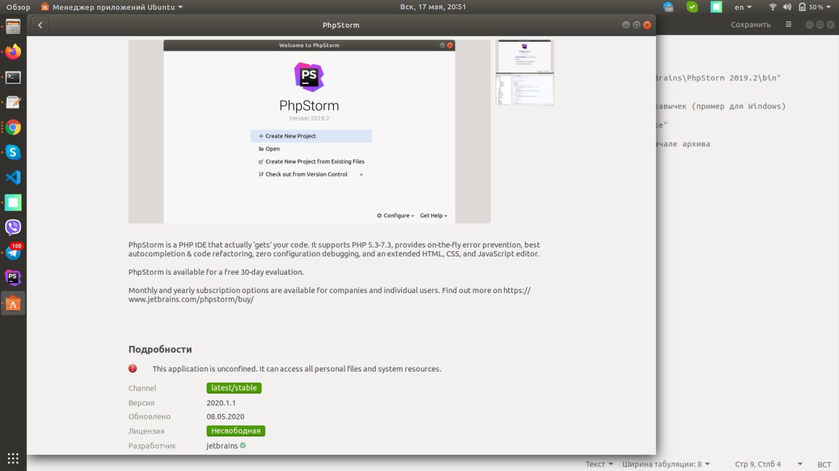Click the unconfined application warning text
Image resolution: width=839 pixels, height=471 pixels.
(297, 369)
